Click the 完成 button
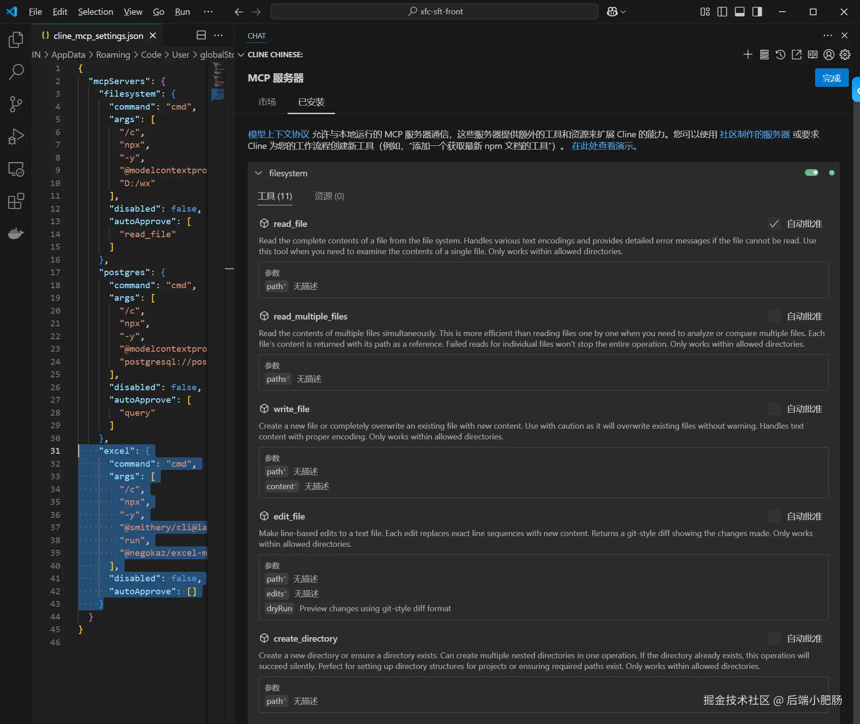Screen dimensions: 860x724 click(x=831, y=78)
